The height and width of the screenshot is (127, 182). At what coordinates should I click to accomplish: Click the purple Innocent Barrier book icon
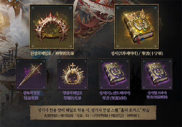pyautogui.click(x=114, y=74)
